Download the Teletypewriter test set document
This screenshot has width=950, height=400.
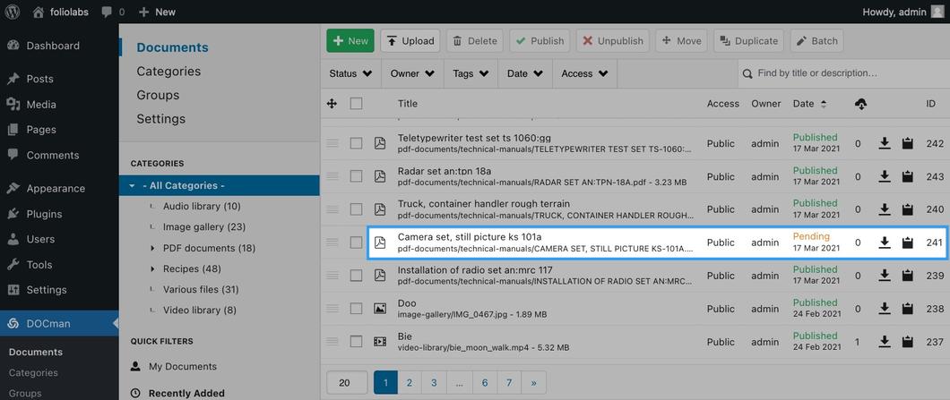point(885,143)
